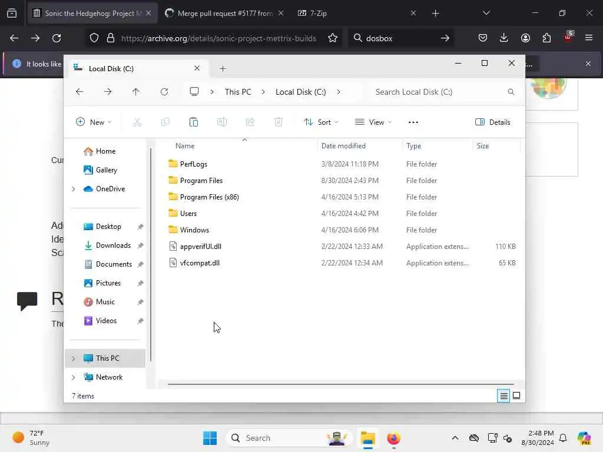Click File Explorer icon on taskbar
Viewport: 603px width, 452px height.
click(x=367, y=438)
